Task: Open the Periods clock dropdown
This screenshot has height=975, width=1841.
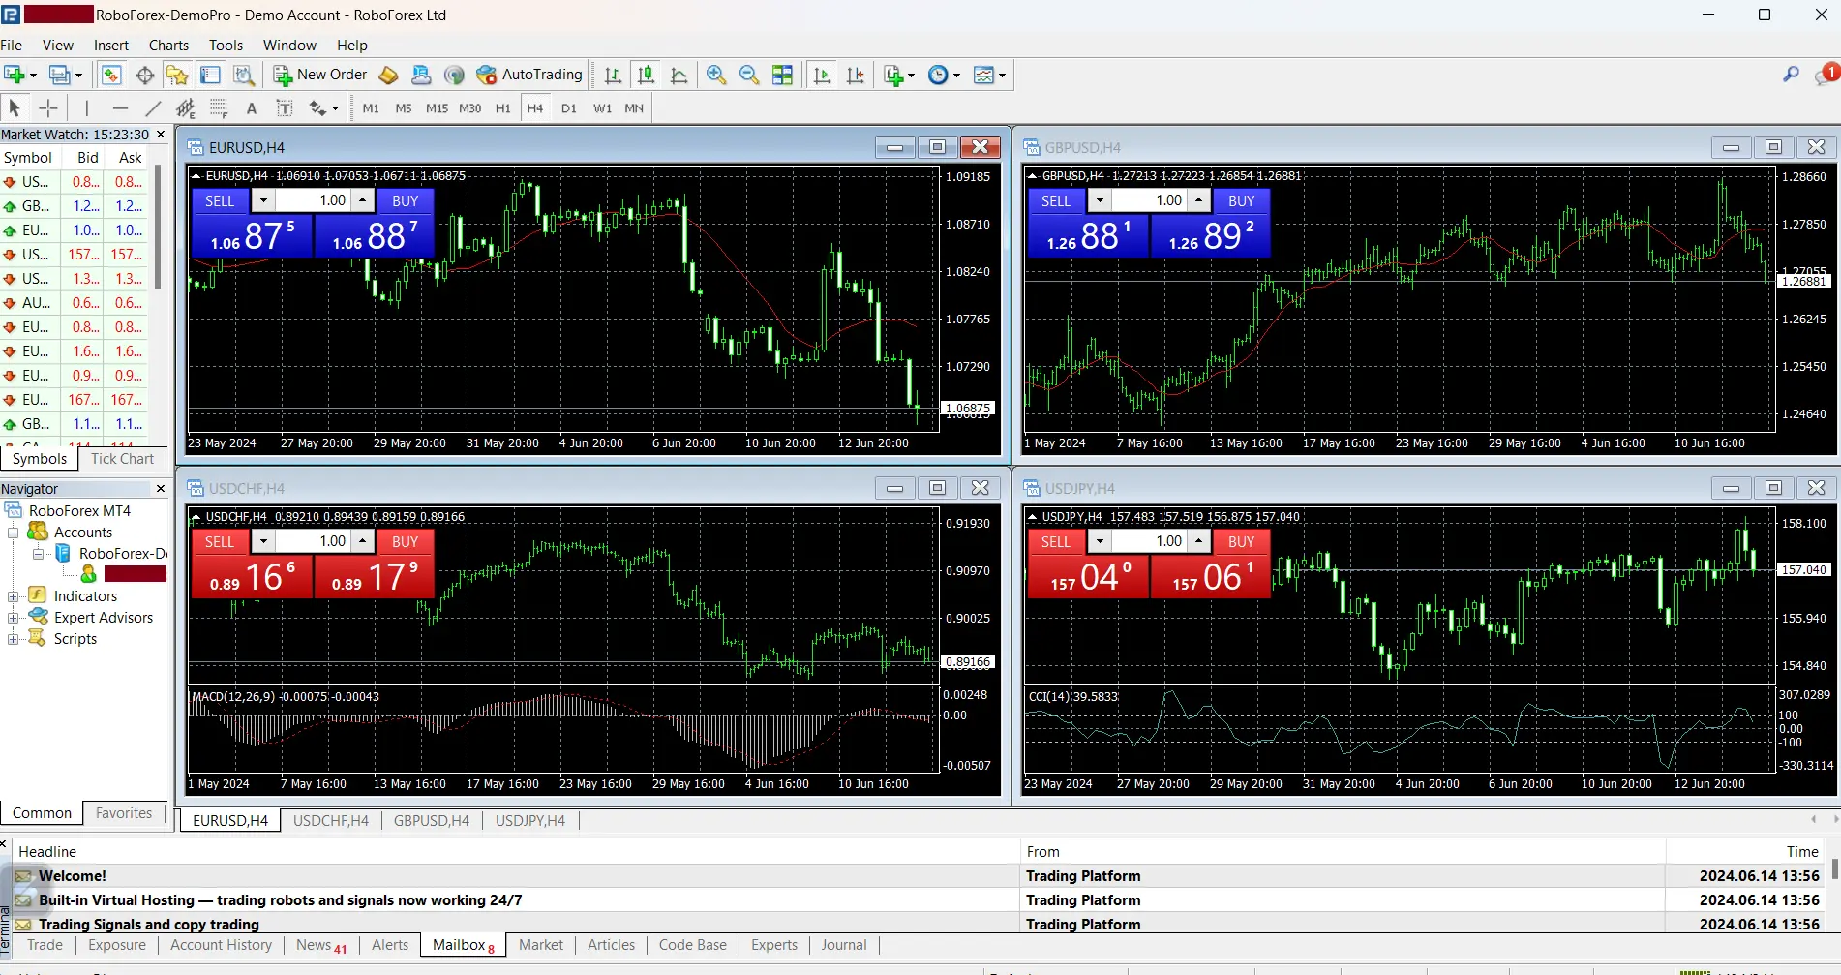Action: pyautogui.click(x=944, y=75)
